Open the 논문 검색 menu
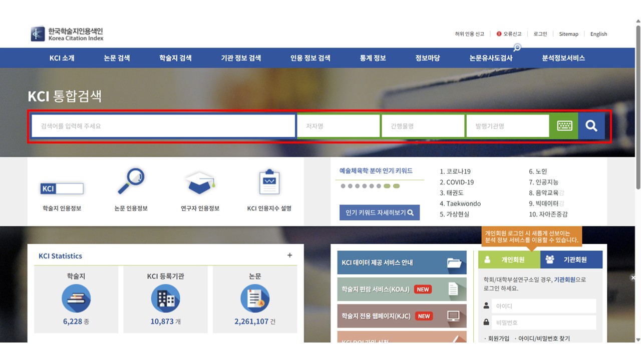 click(117, 58)
